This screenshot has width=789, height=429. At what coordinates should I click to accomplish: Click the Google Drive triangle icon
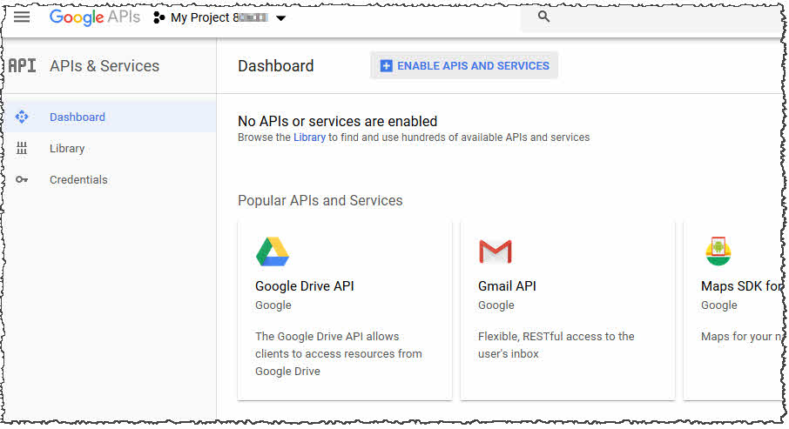point(273,251)
